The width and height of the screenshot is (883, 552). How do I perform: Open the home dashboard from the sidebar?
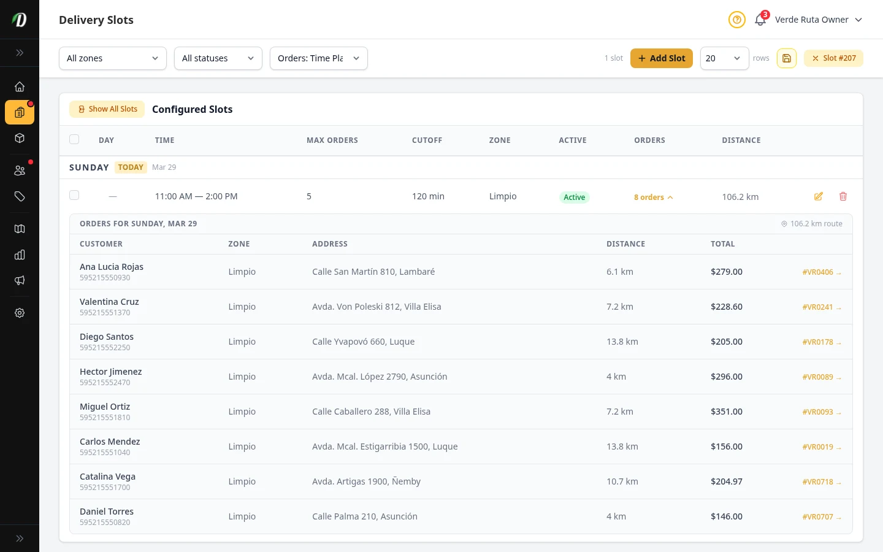(x=20, y=86)
